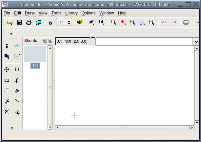This screenshot has width=201, height=142.
Task: Open the grid settings dropdown icon
Action: 10,32
